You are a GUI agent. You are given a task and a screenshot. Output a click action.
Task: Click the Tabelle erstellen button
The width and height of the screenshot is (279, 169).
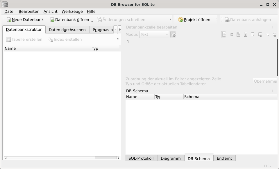(24, 39)
